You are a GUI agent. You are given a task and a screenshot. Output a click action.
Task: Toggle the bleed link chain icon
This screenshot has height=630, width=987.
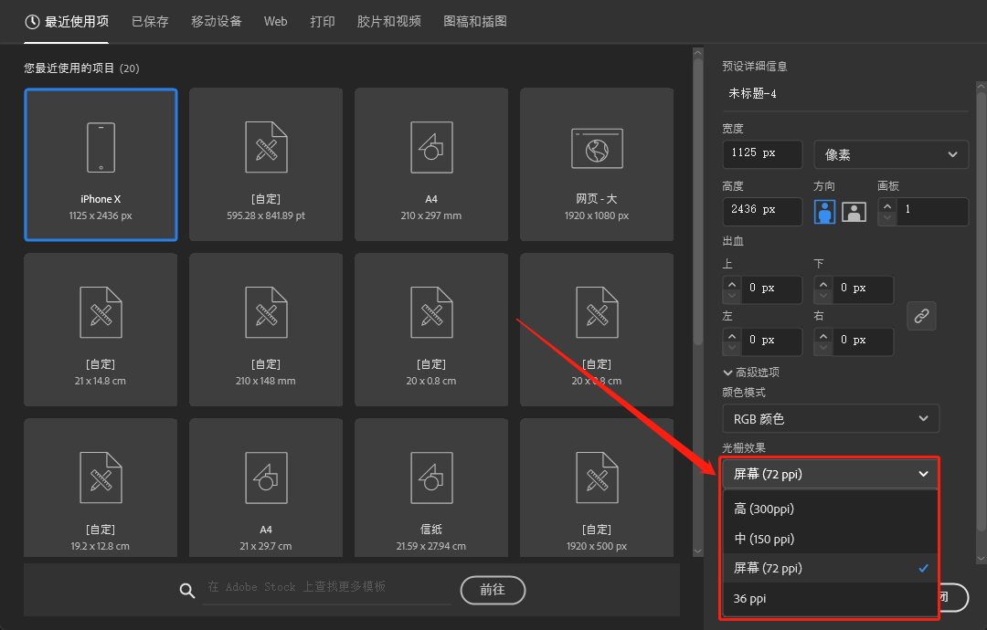[921, 316]
